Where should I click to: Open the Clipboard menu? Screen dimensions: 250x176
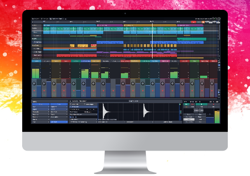tap(59, 107)
